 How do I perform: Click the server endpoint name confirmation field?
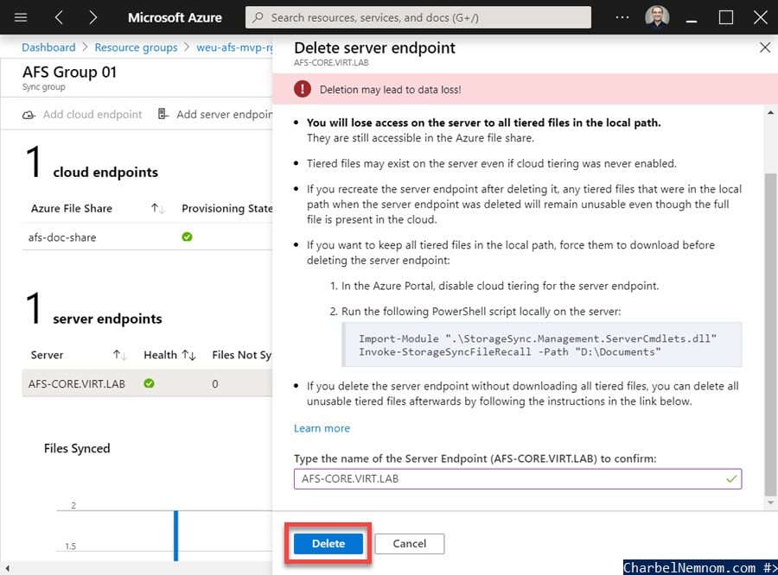click(518, 479)
